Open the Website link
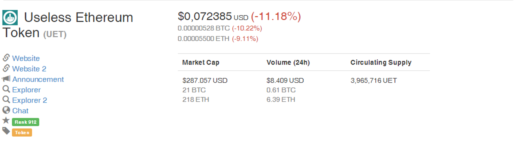This screenshot has width=517, height=157. point(26,58)
